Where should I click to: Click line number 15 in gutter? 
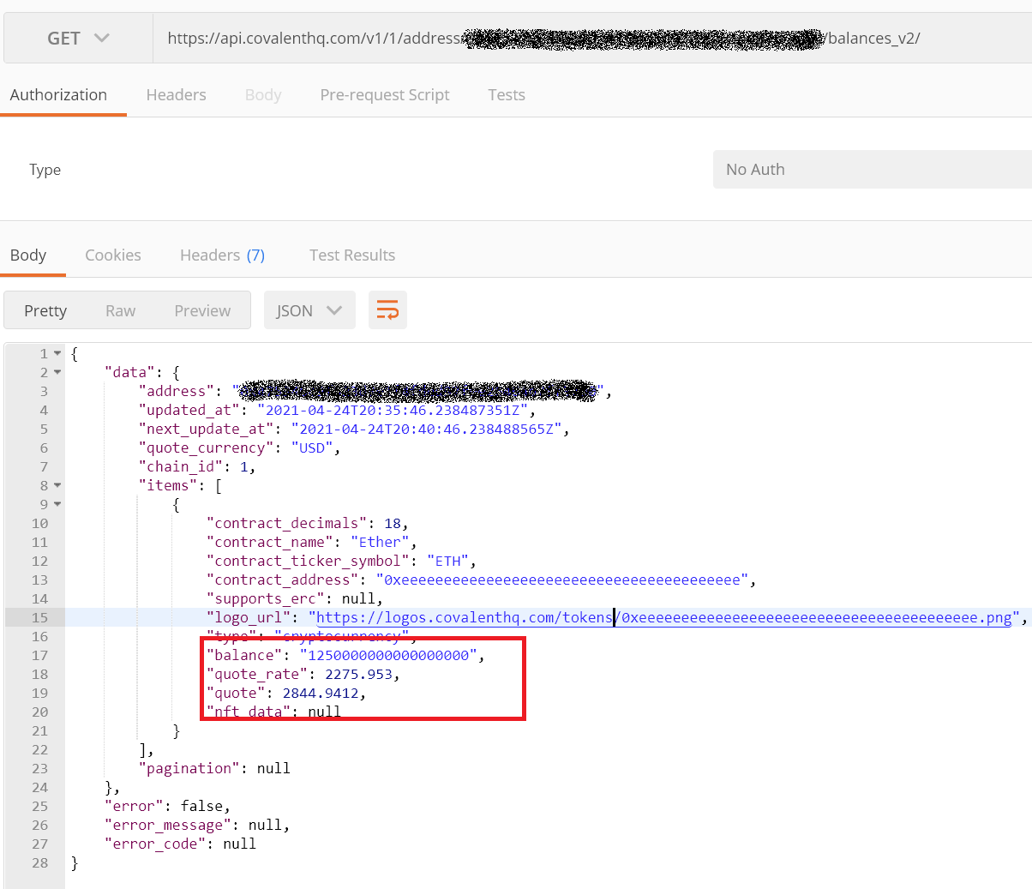(x=40, y=617)
